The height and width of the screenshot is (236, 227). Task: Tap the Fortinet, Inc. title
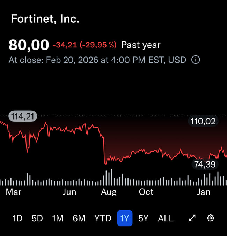pyautogui.click(x=45, y=19)
